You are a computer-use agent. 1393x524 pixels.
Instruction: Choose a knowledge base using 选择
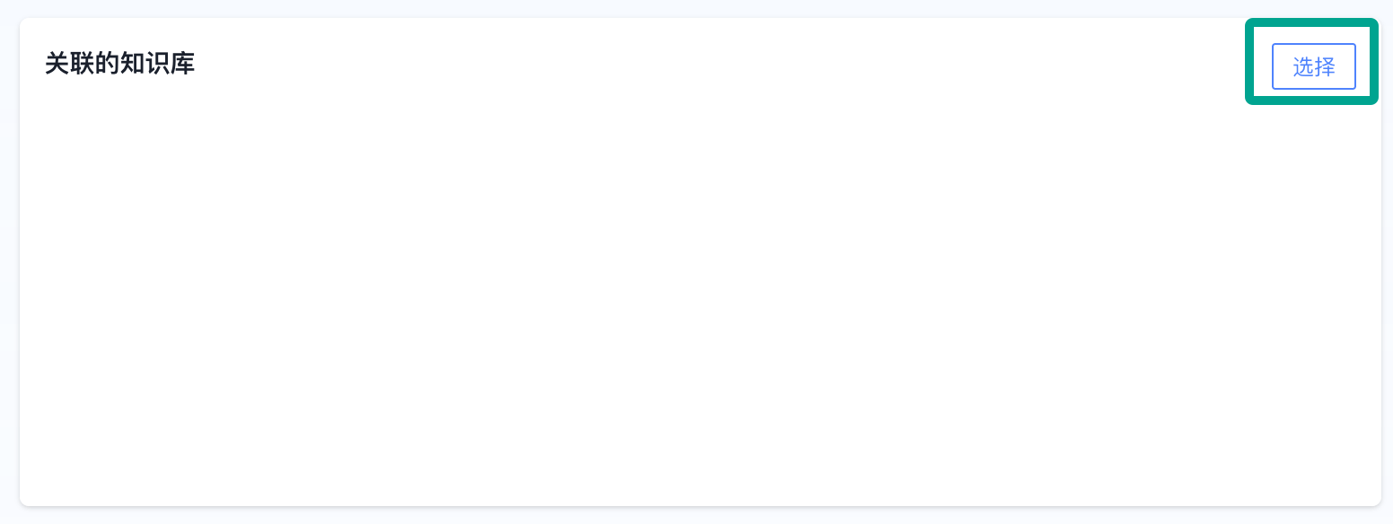tap(1313, 66)
